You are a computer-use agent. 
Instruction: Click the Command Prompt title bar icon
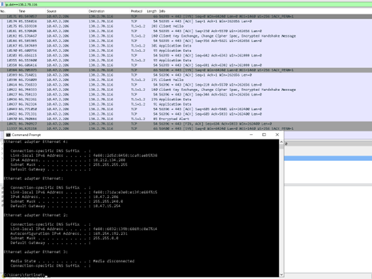click(x=8, y=134)
